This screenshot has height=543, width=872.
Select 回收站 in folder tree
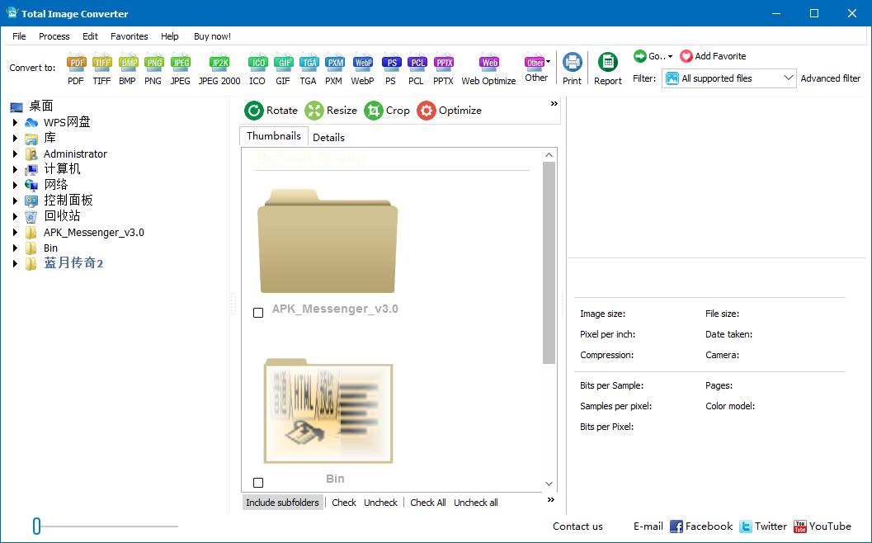[x=62, y=216]
